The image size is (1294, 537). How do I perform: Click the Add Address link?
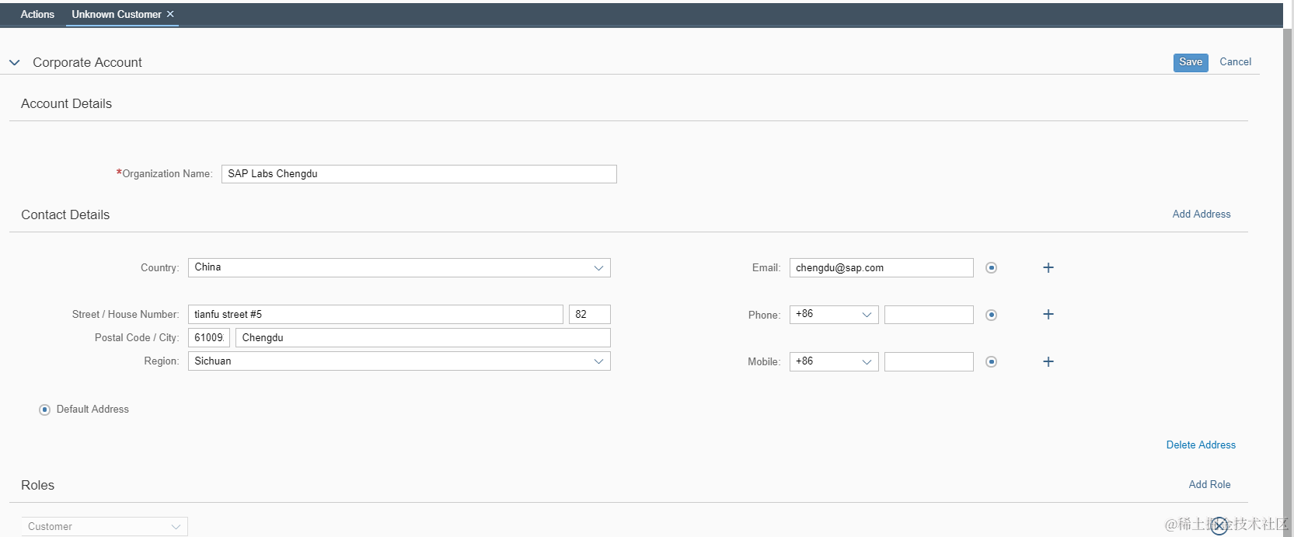(1202, 214)
